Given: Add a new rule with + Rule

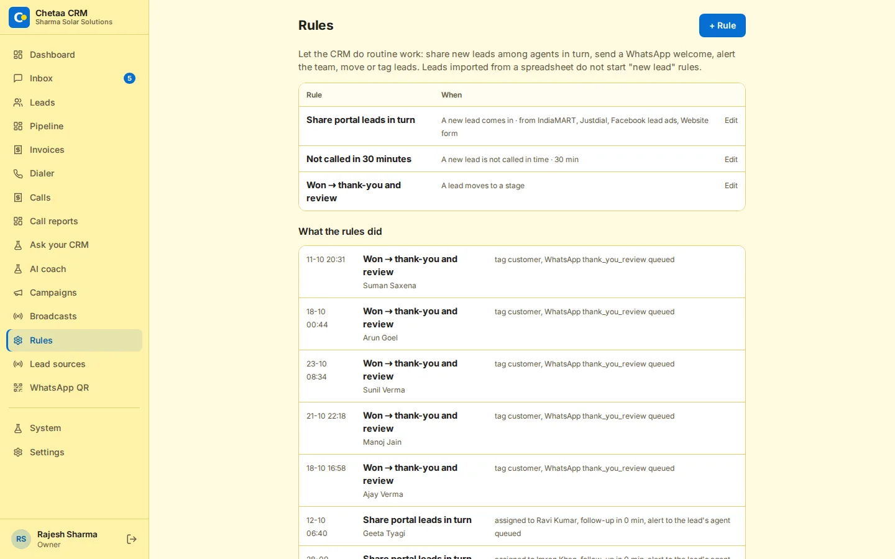Looking at the screenshot, I should coord(722,25).
